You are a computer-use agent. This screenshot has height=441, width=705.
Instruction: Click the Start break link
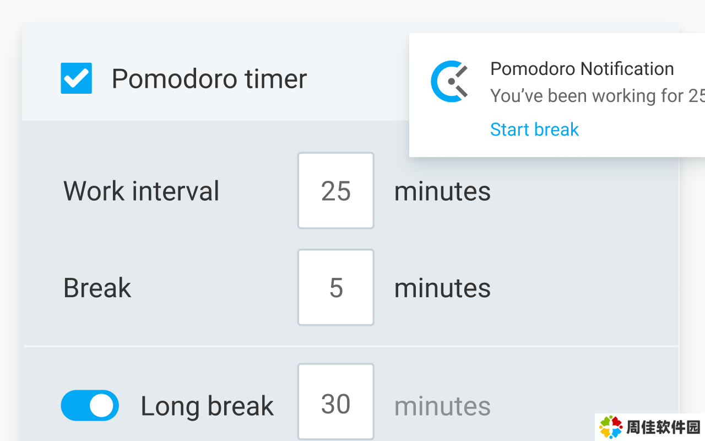pyautogui.click(x=534, y=130)
